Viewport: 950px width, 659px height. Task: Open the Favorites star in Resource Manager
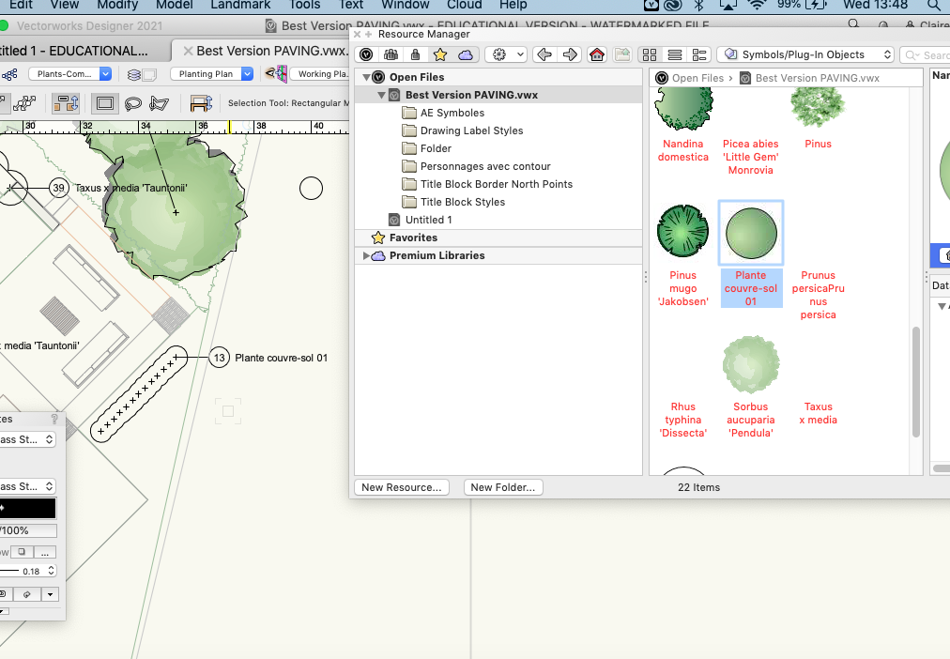(439, 54)
